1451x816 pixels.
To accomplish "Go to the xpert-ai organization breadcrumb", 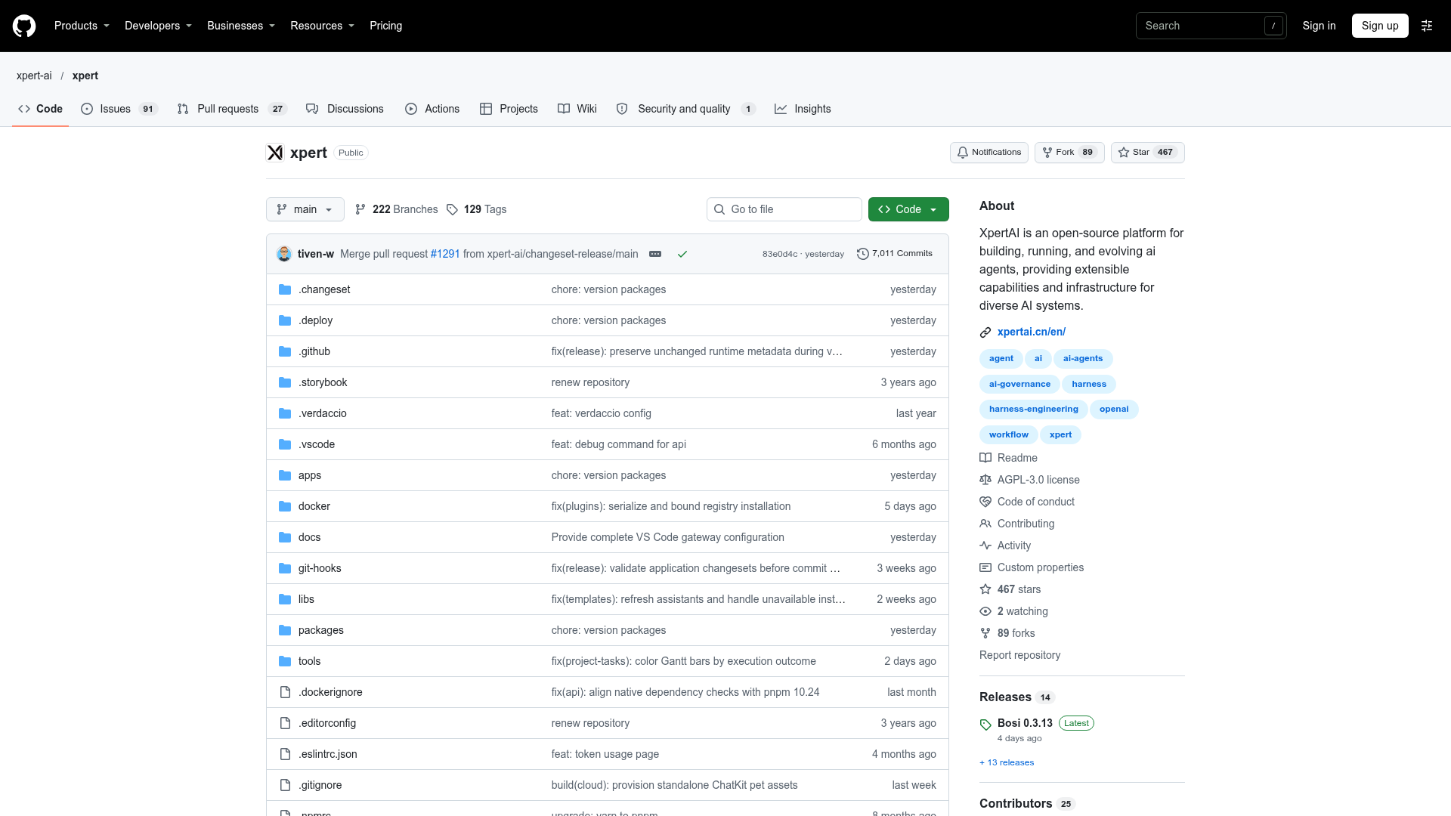I will [x=34, y=76].
